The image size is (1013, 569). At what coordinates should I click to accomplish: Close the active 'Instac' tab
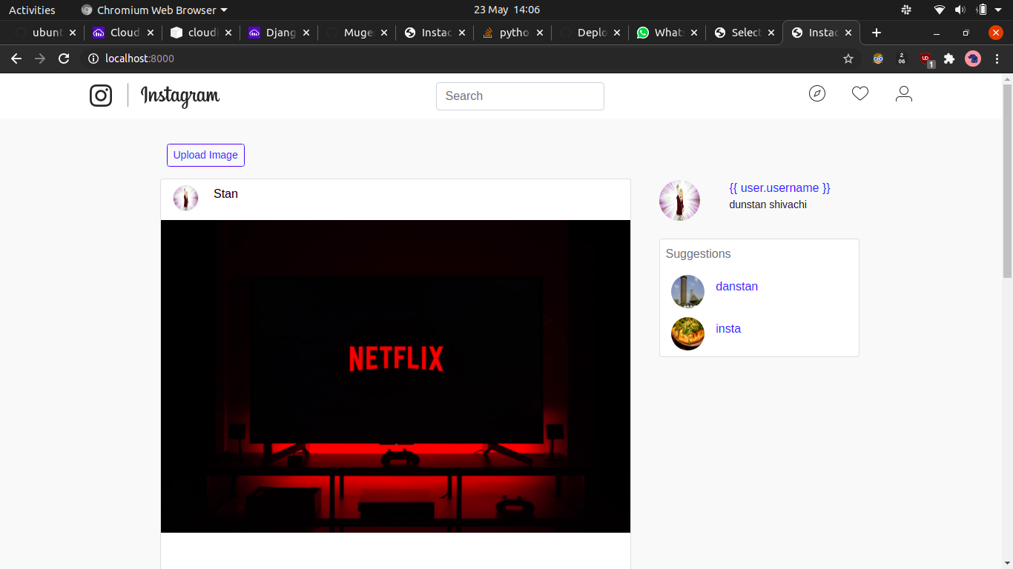pos(848,33)
